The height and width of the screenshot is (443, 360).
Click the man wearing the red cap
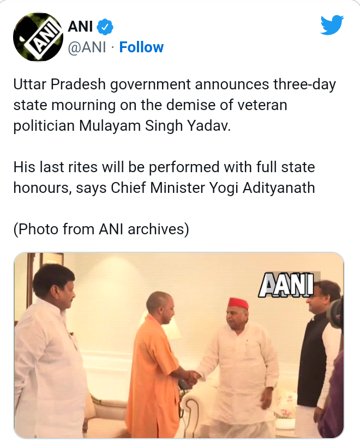tap(239, 367)
